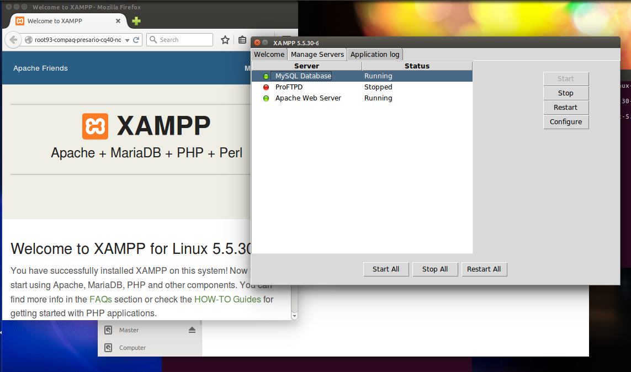Click Configure for the selected server
631x372 pixels.
[566, 121]
